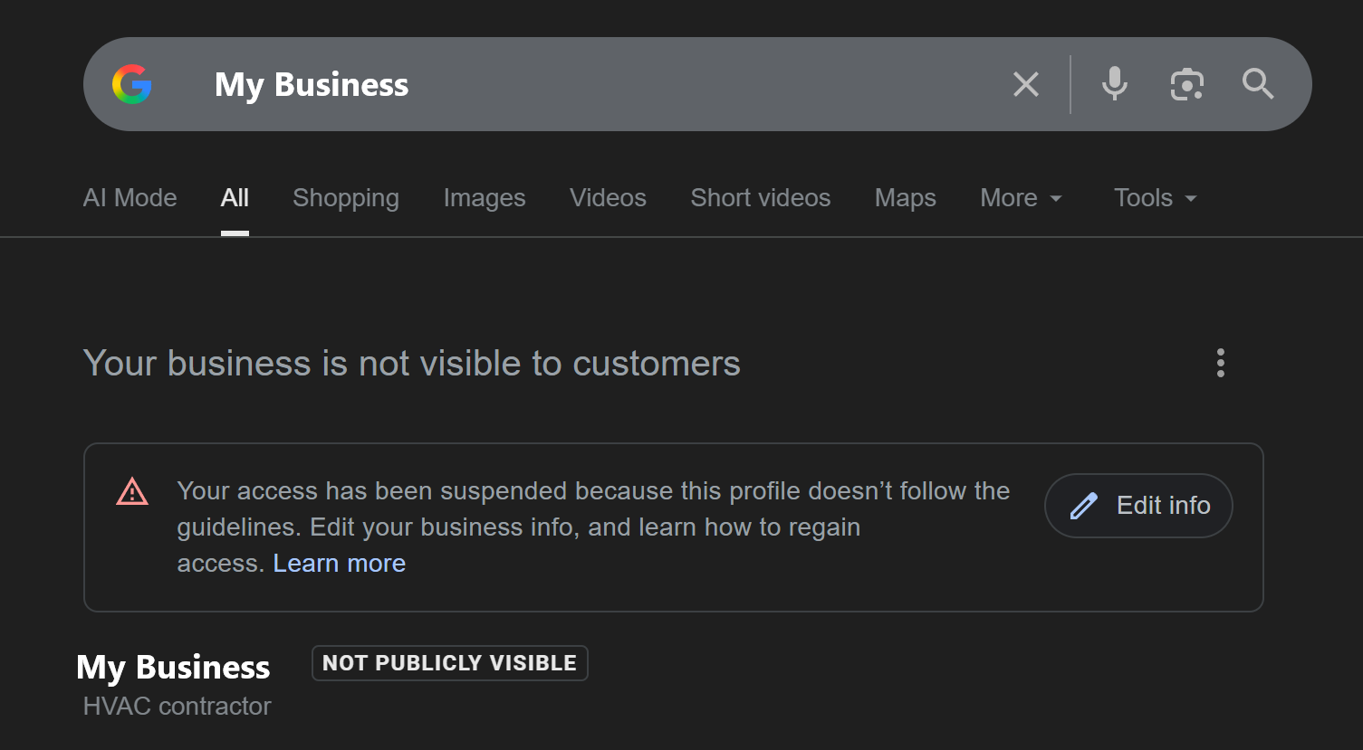Clear the search query with the X icon
This screenshot has height=750, width=1363.
tap(1025, 84)
